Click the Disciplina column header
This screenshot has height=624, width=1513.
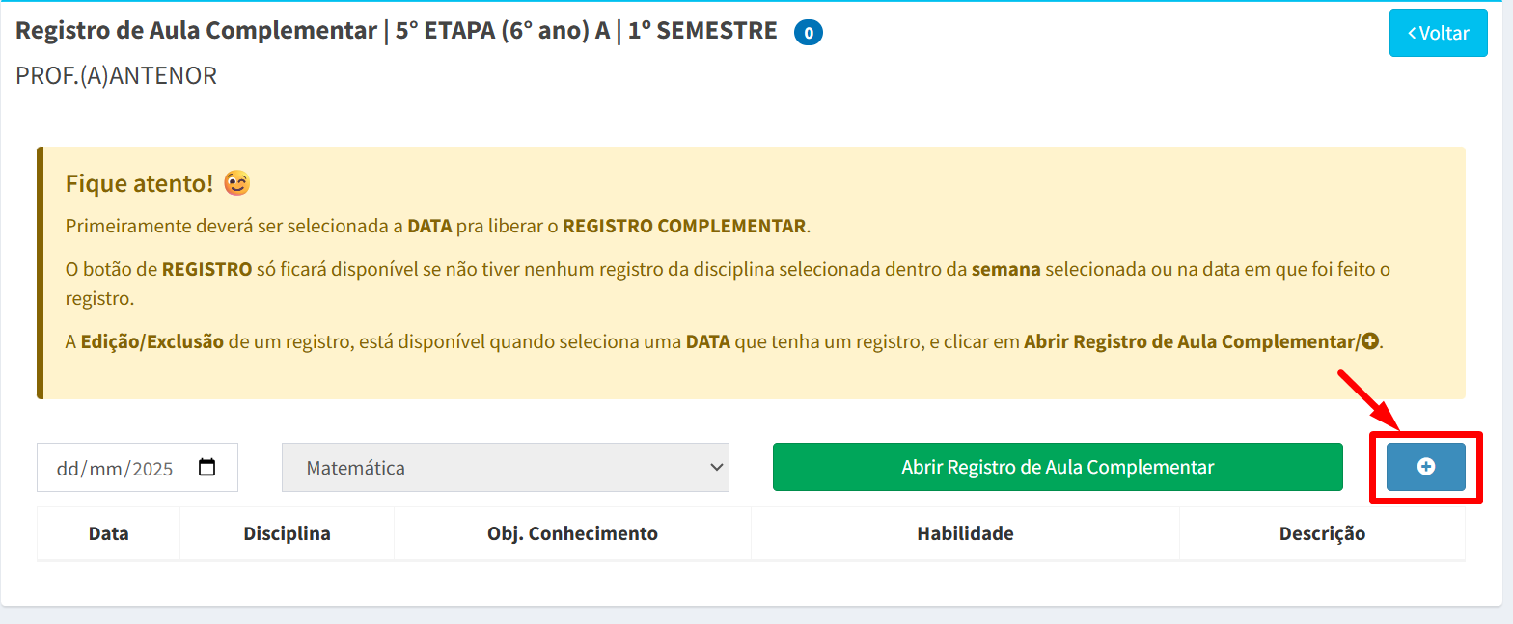tap(287, 533)
